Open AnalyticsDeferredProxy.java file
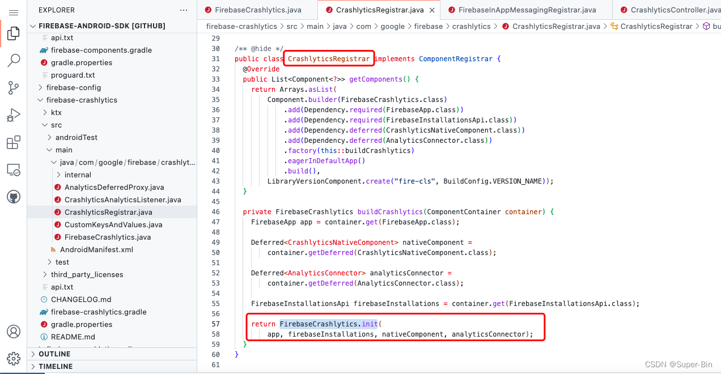This screenshot has height=374, width=721. (x=112, y=187)
